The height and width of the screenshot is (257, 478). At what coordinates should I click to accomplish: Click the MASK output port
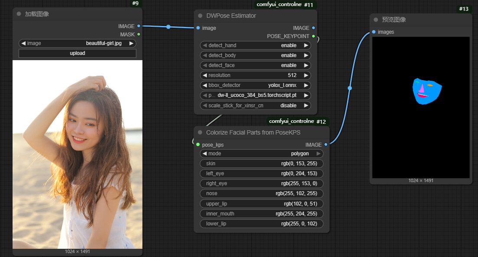click(x=138, y=34)
